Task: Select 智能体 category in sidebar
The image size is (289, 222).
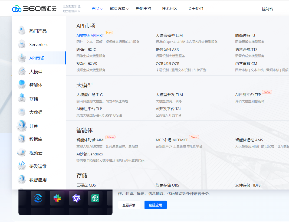Action: pos(36,85)
